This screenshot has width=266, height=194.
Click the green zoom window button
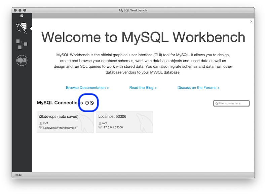[25, 10]
